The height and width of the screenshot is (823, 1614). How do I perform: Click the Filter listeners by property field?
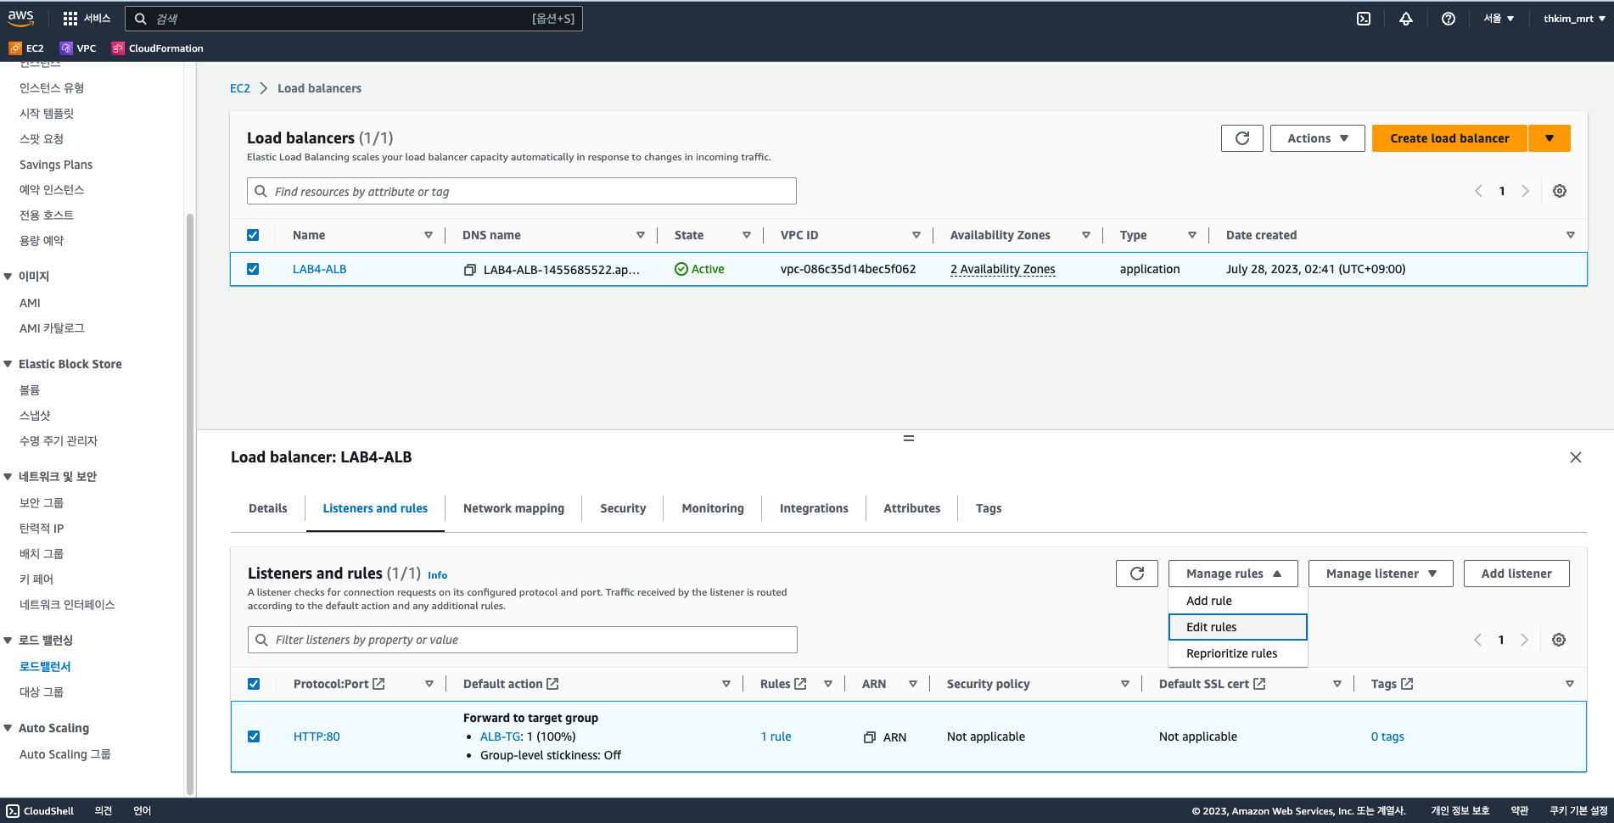pos(523,640)
